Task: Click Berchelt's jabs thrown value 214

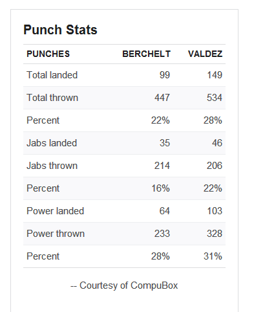Action: click(x=162, y=166)
